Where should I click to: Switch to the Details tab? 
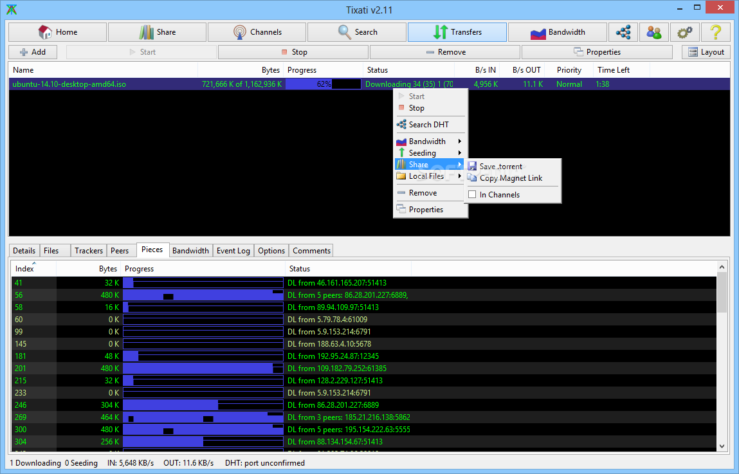click(x=24, y=251)
